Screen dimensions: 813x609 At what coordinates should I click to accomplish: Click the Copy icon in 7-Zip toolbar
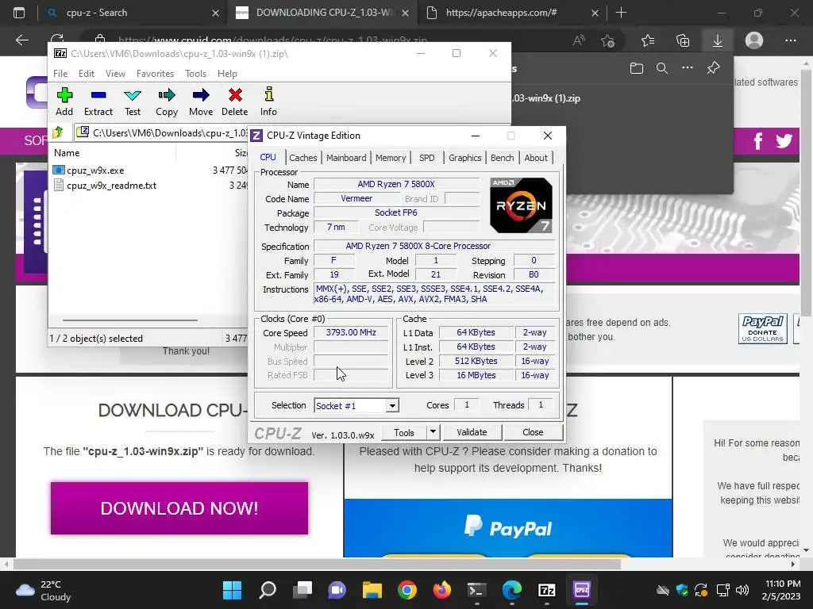pyautogui.click(x=167, y=101)
